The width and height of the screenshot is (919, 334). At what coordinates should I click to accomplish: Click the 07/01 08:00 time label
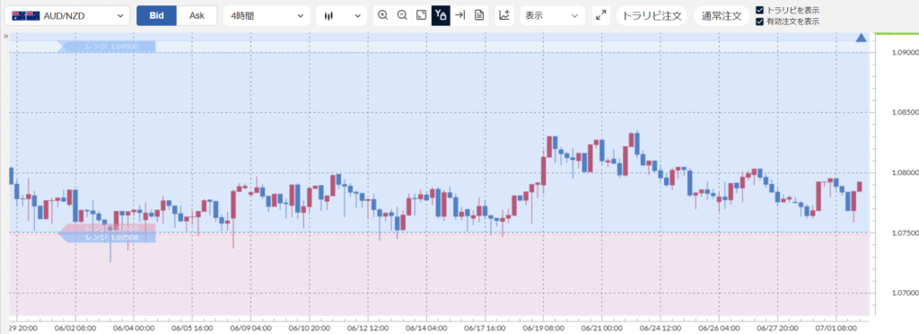pos(837,328)
